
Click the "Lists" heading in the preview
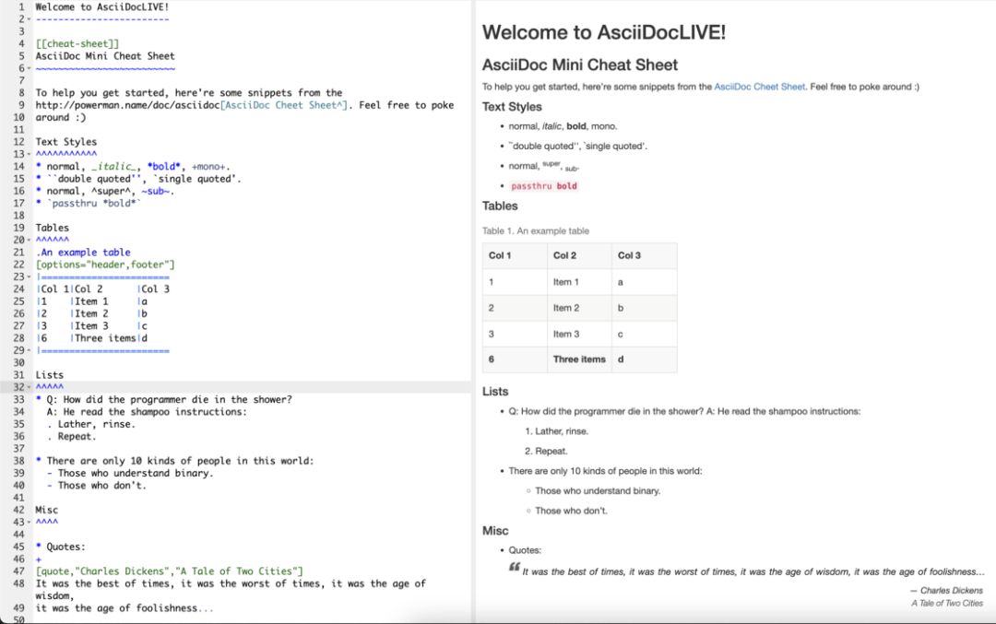(495, 392)
